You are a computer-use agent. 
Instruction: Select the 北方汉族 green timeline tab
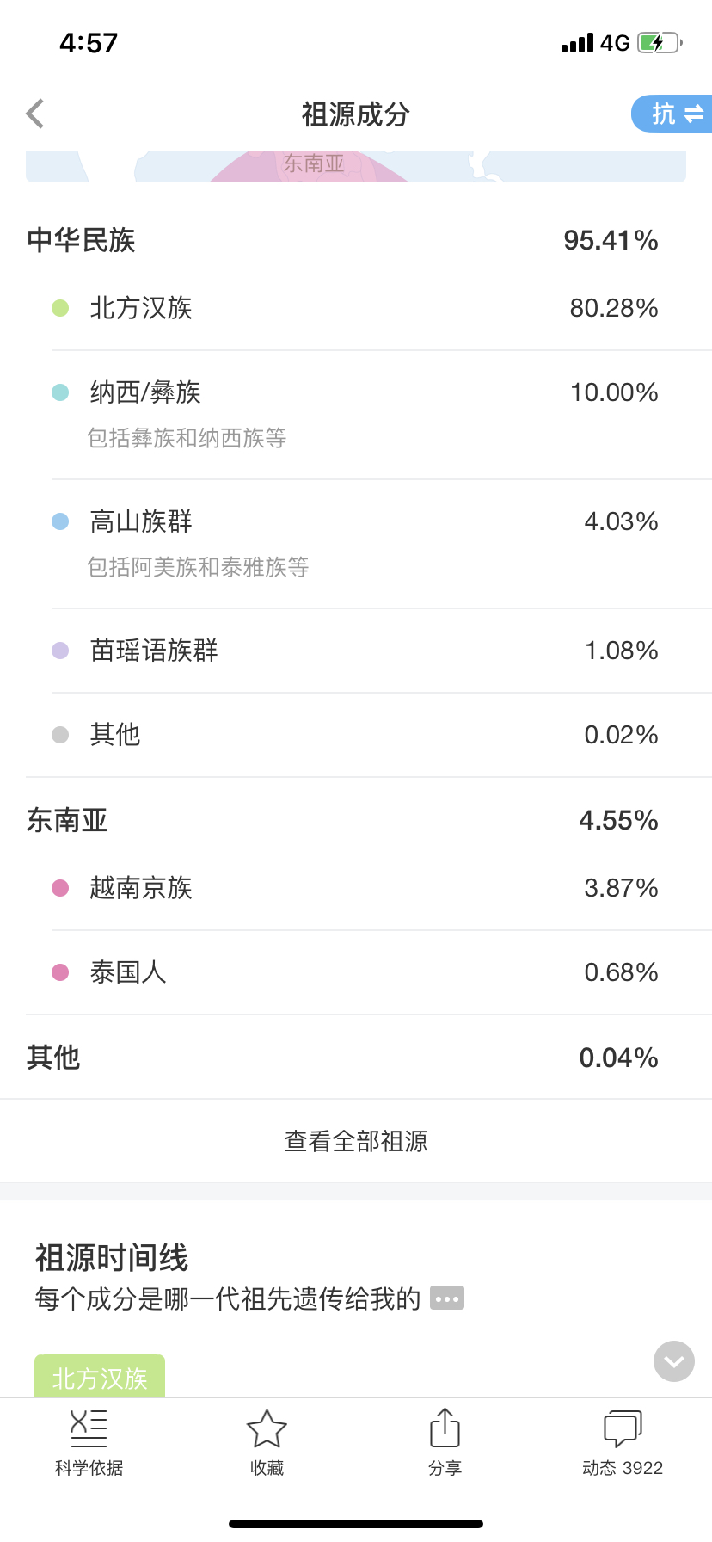100,1376
